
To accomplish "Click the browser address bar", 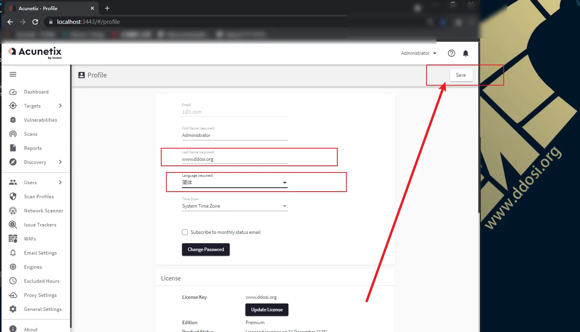I will [196, 22].
